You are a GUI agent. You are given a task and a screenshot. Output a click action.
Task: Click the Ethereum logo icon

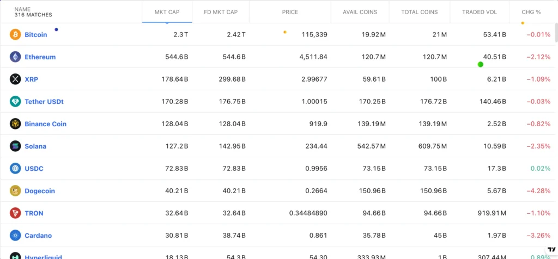pos(15,57)
